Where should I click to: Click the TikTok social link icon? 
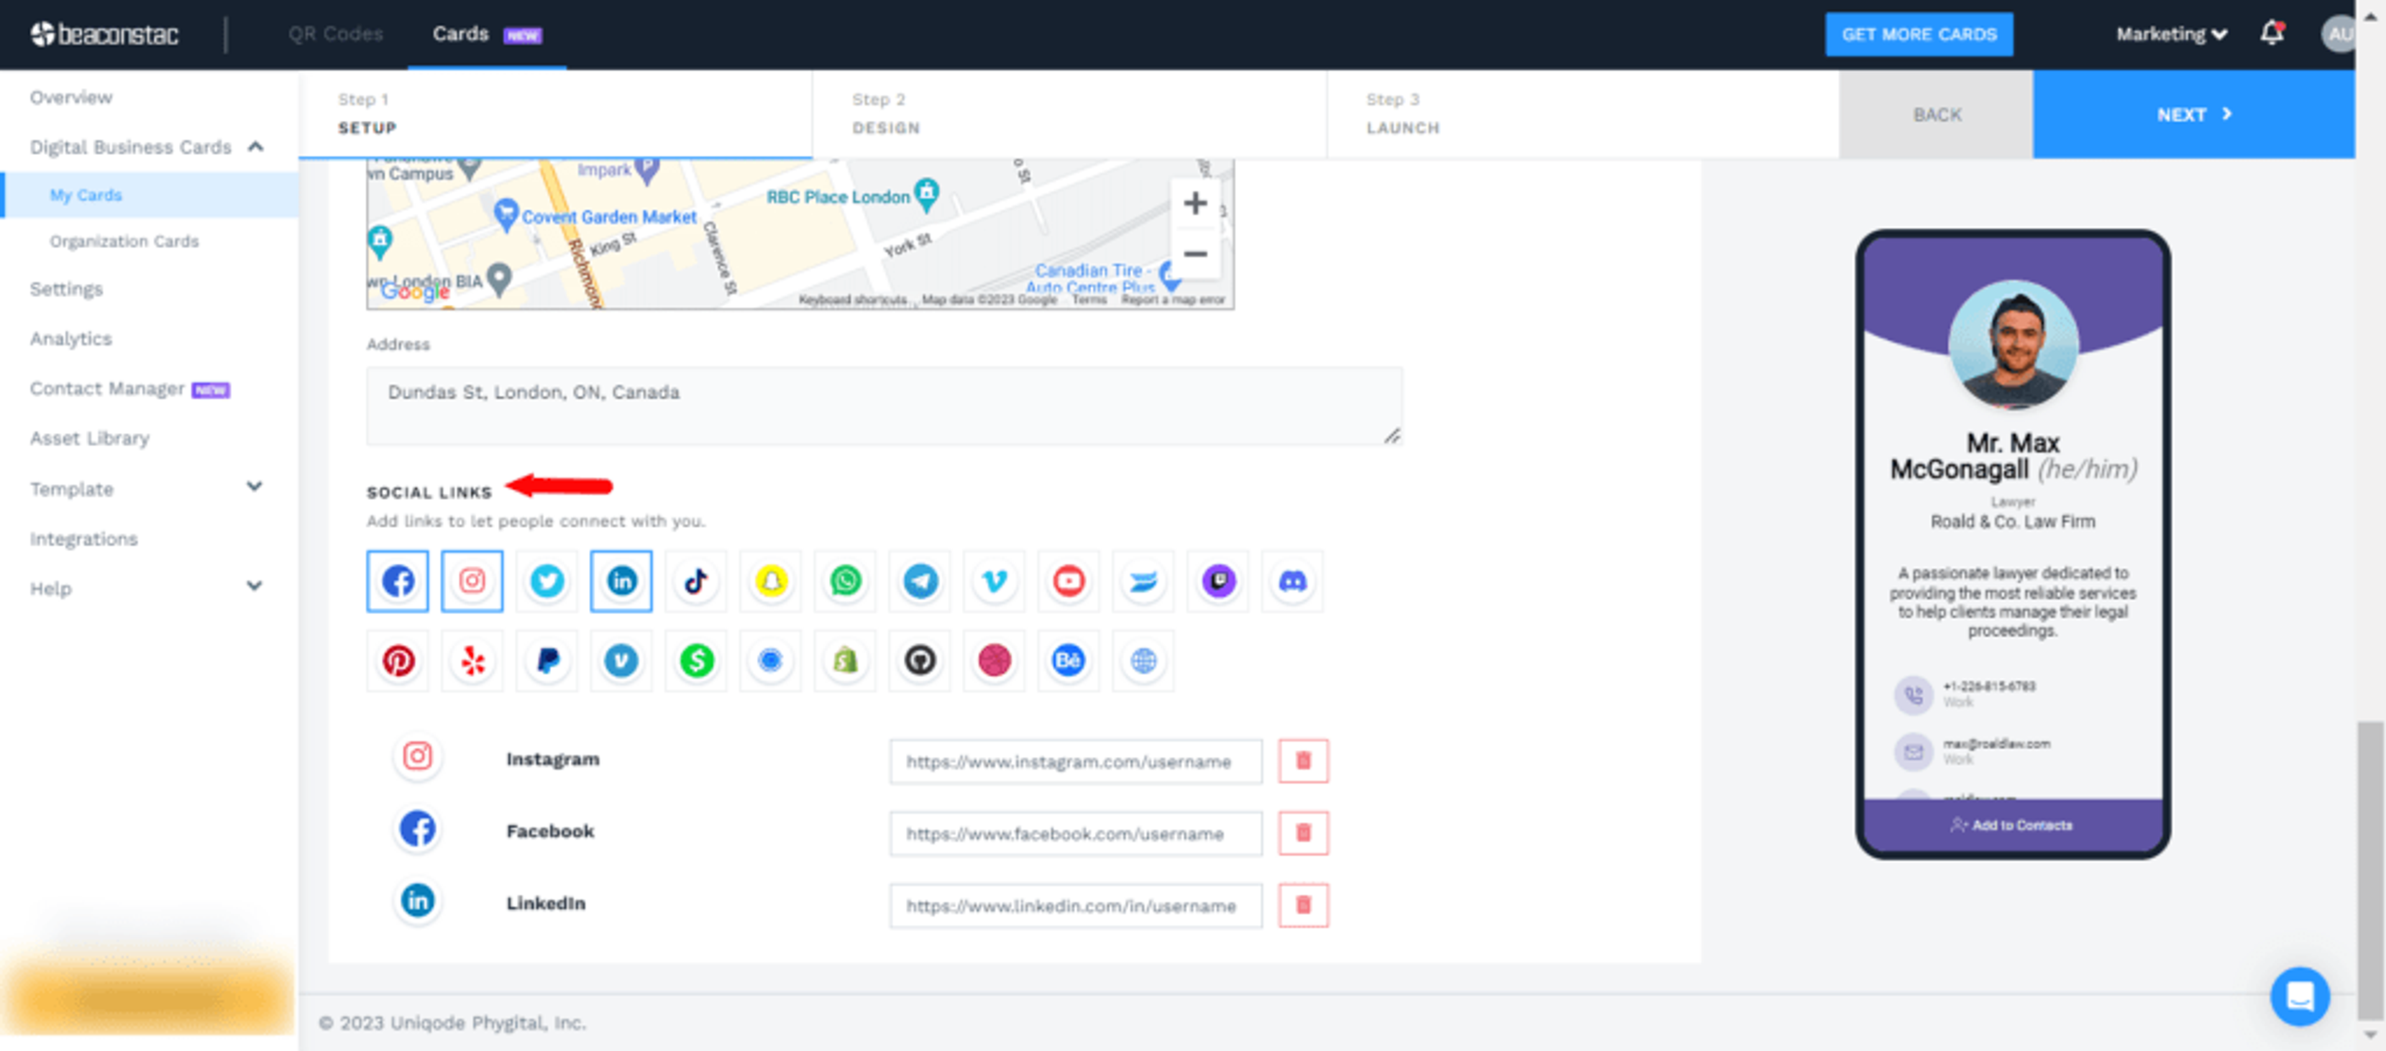pyautogui.click(x=696, y=581)
